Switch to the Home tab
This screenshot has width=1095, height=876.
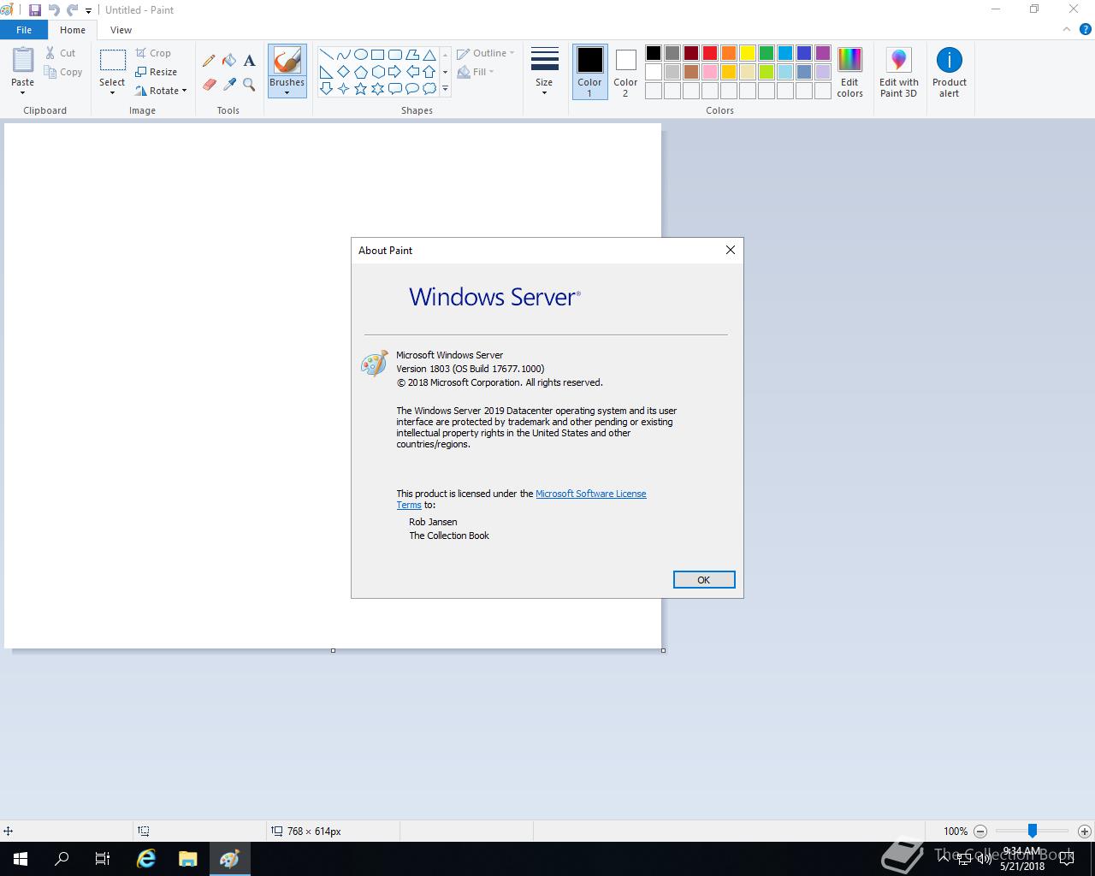tap(73, 30)
